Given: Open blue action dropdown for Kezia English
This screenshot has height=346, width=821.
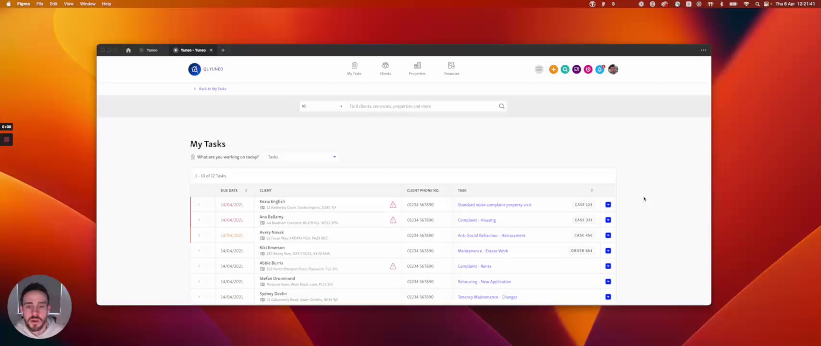Looking at the screenshot, I should tap(608, 205).
